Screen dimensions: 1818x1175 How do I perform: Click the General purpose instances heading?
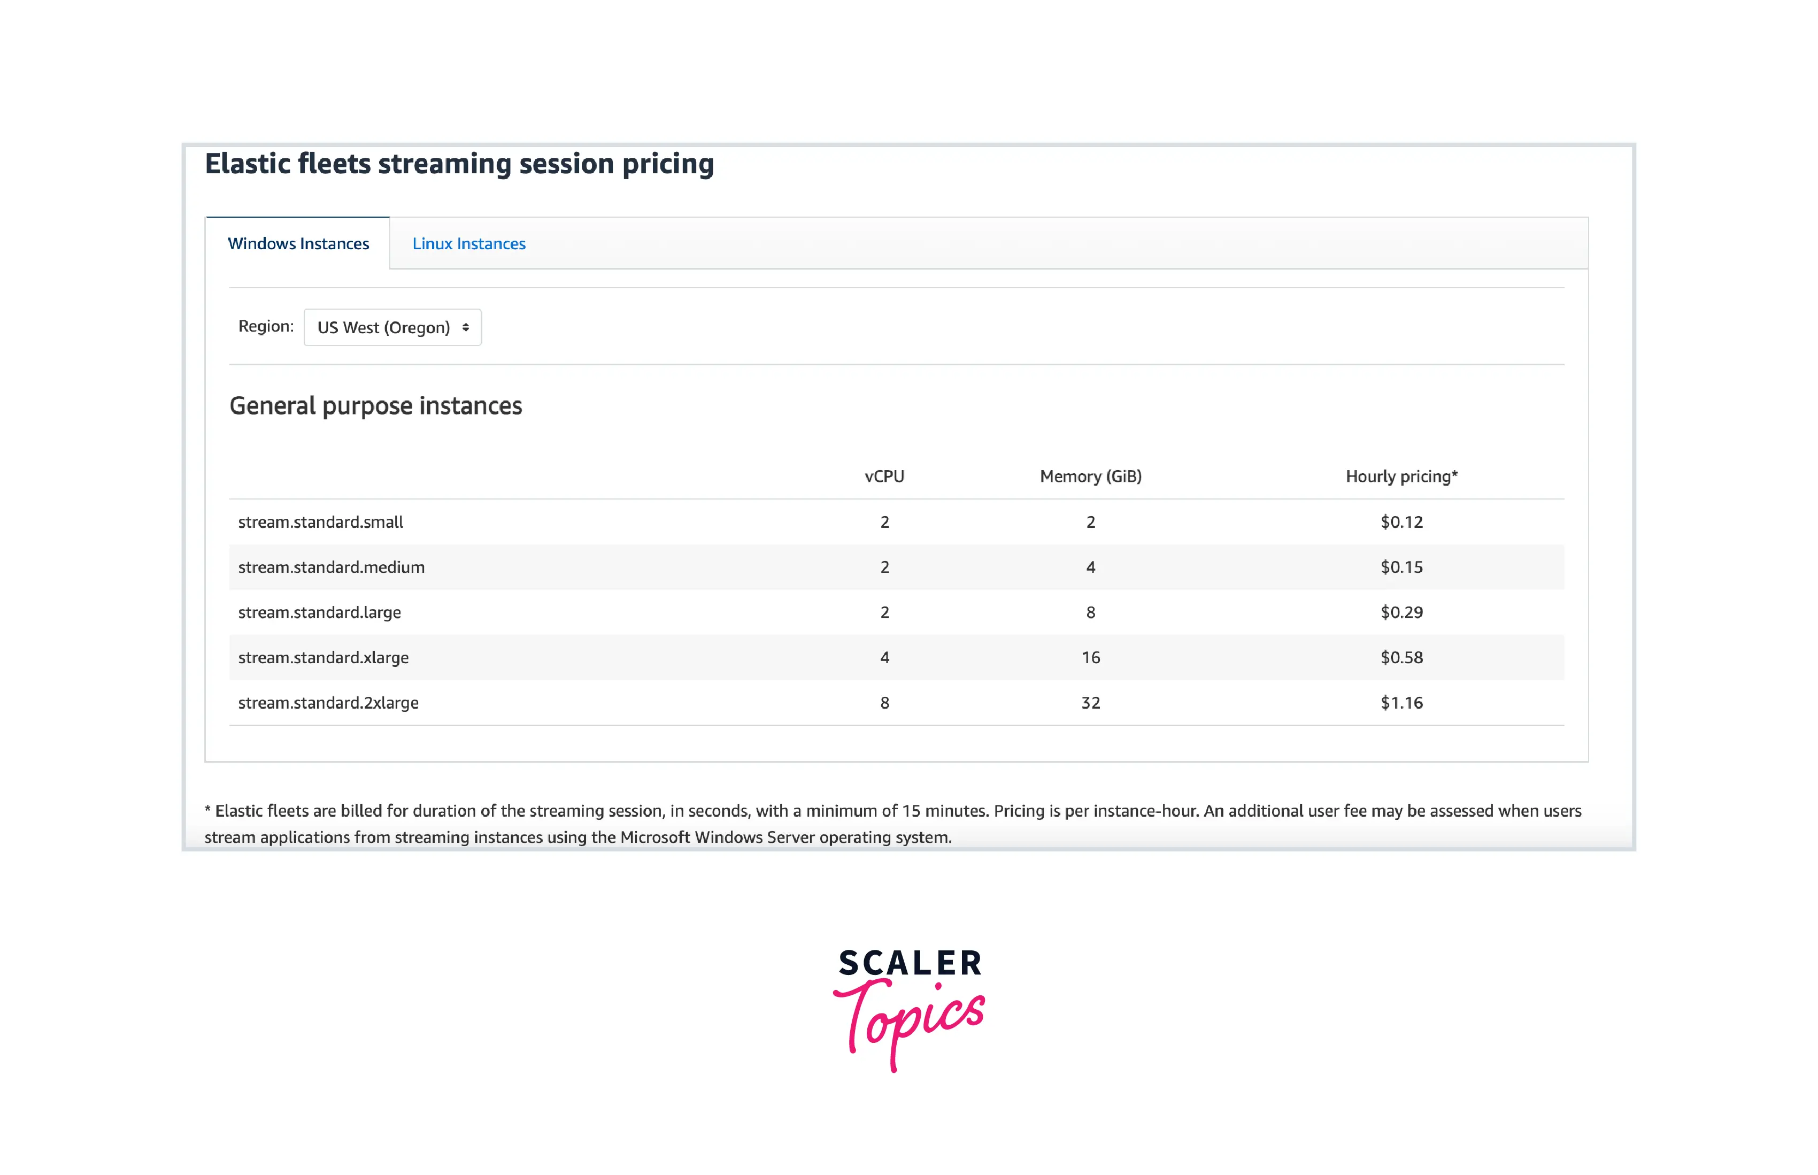tap(375, 406)
